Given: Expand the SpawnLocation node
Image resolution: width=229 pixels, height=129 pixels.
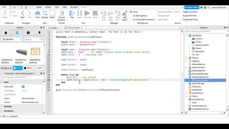Looking at the screenshot, I should [x=190, y=45].
